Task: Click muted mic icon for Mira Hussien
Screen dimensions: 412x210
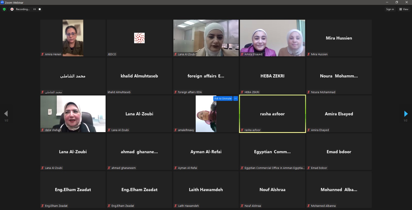Action: click(308, 54)
